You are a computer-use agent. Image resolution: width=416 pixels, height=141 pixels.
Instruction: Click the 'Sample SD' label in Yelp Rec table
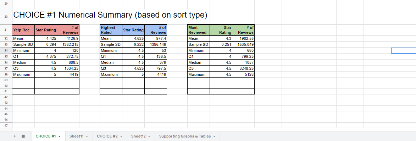tap(23, 44)
